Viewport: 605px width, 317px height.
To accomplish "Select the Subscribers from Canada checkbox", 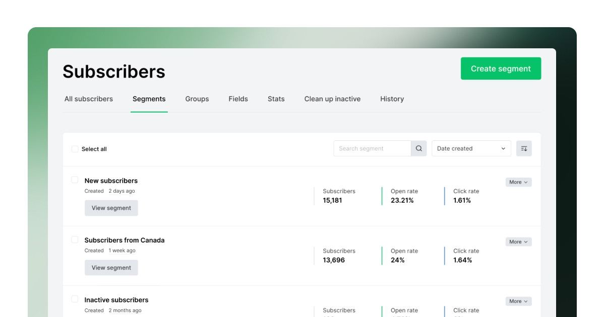I will tap(75, 240).
